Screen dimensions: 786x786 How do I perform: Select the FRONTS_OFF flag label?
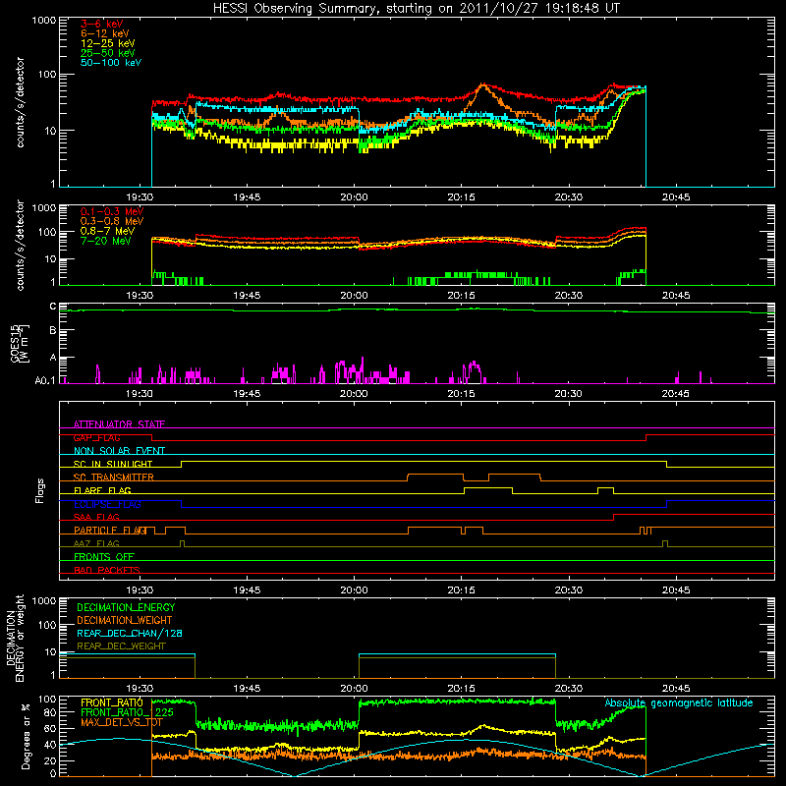(104, 557)
